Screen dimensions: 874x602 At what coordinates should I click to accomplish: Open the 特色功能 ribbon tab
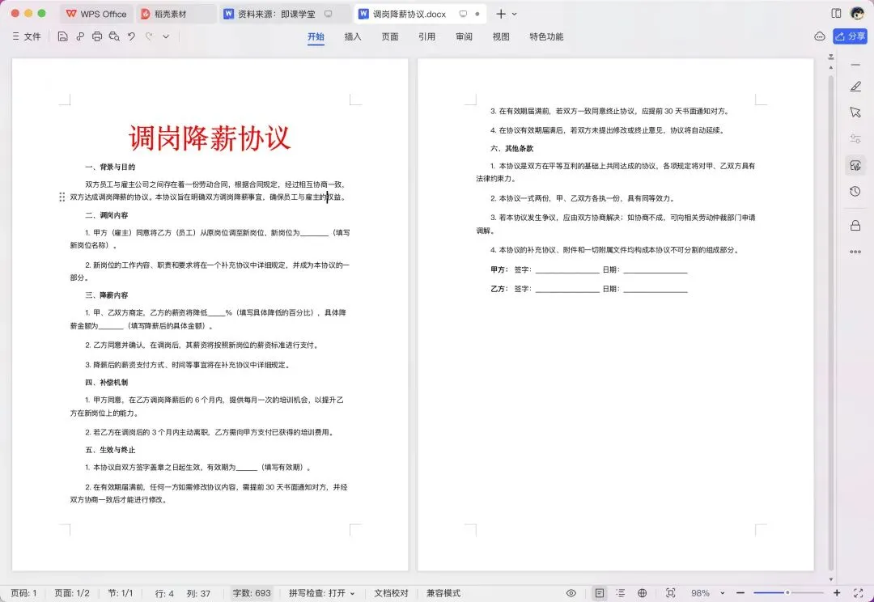tap(546, 36)
